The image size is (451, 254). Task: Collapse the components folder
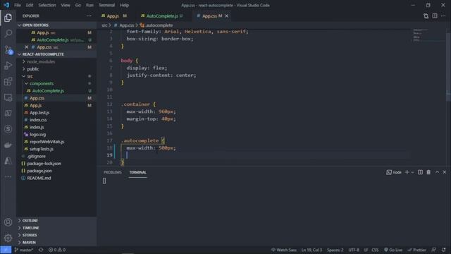pyautogui.click(x=42, y=83)
